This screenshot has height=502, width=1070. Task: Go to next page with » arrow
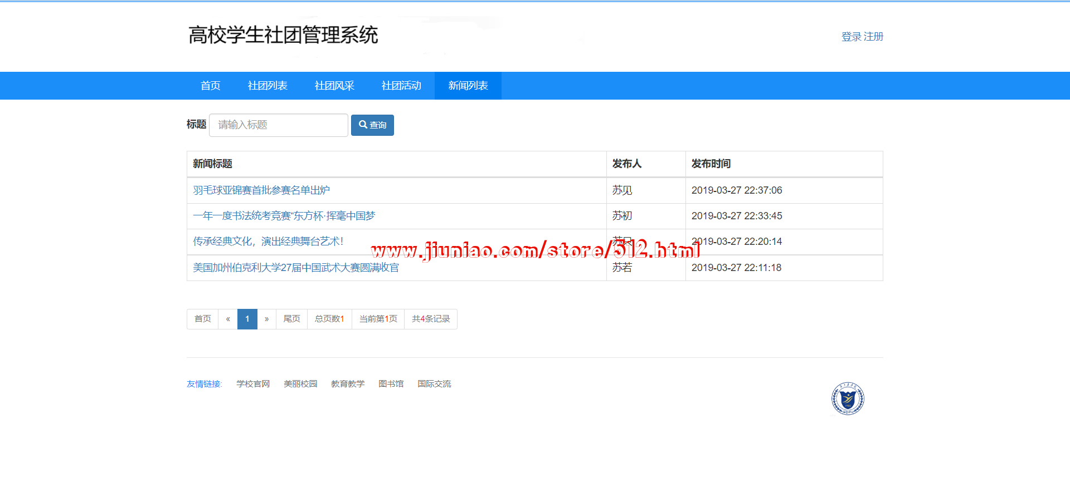(x=267, y=319)
